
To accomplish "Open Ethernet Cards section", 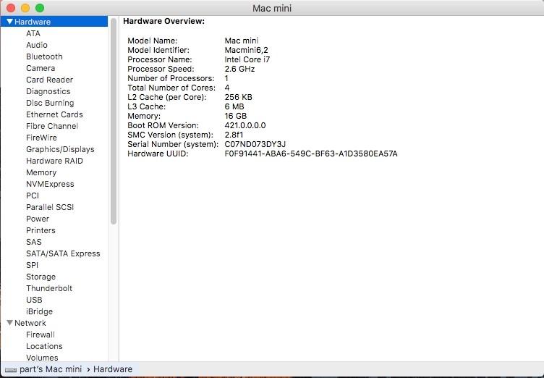I will click(54, 114).
